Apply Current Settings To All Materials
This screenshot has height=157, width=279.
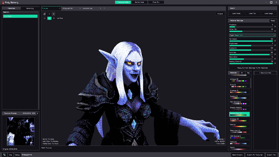[x=252, y=68]
